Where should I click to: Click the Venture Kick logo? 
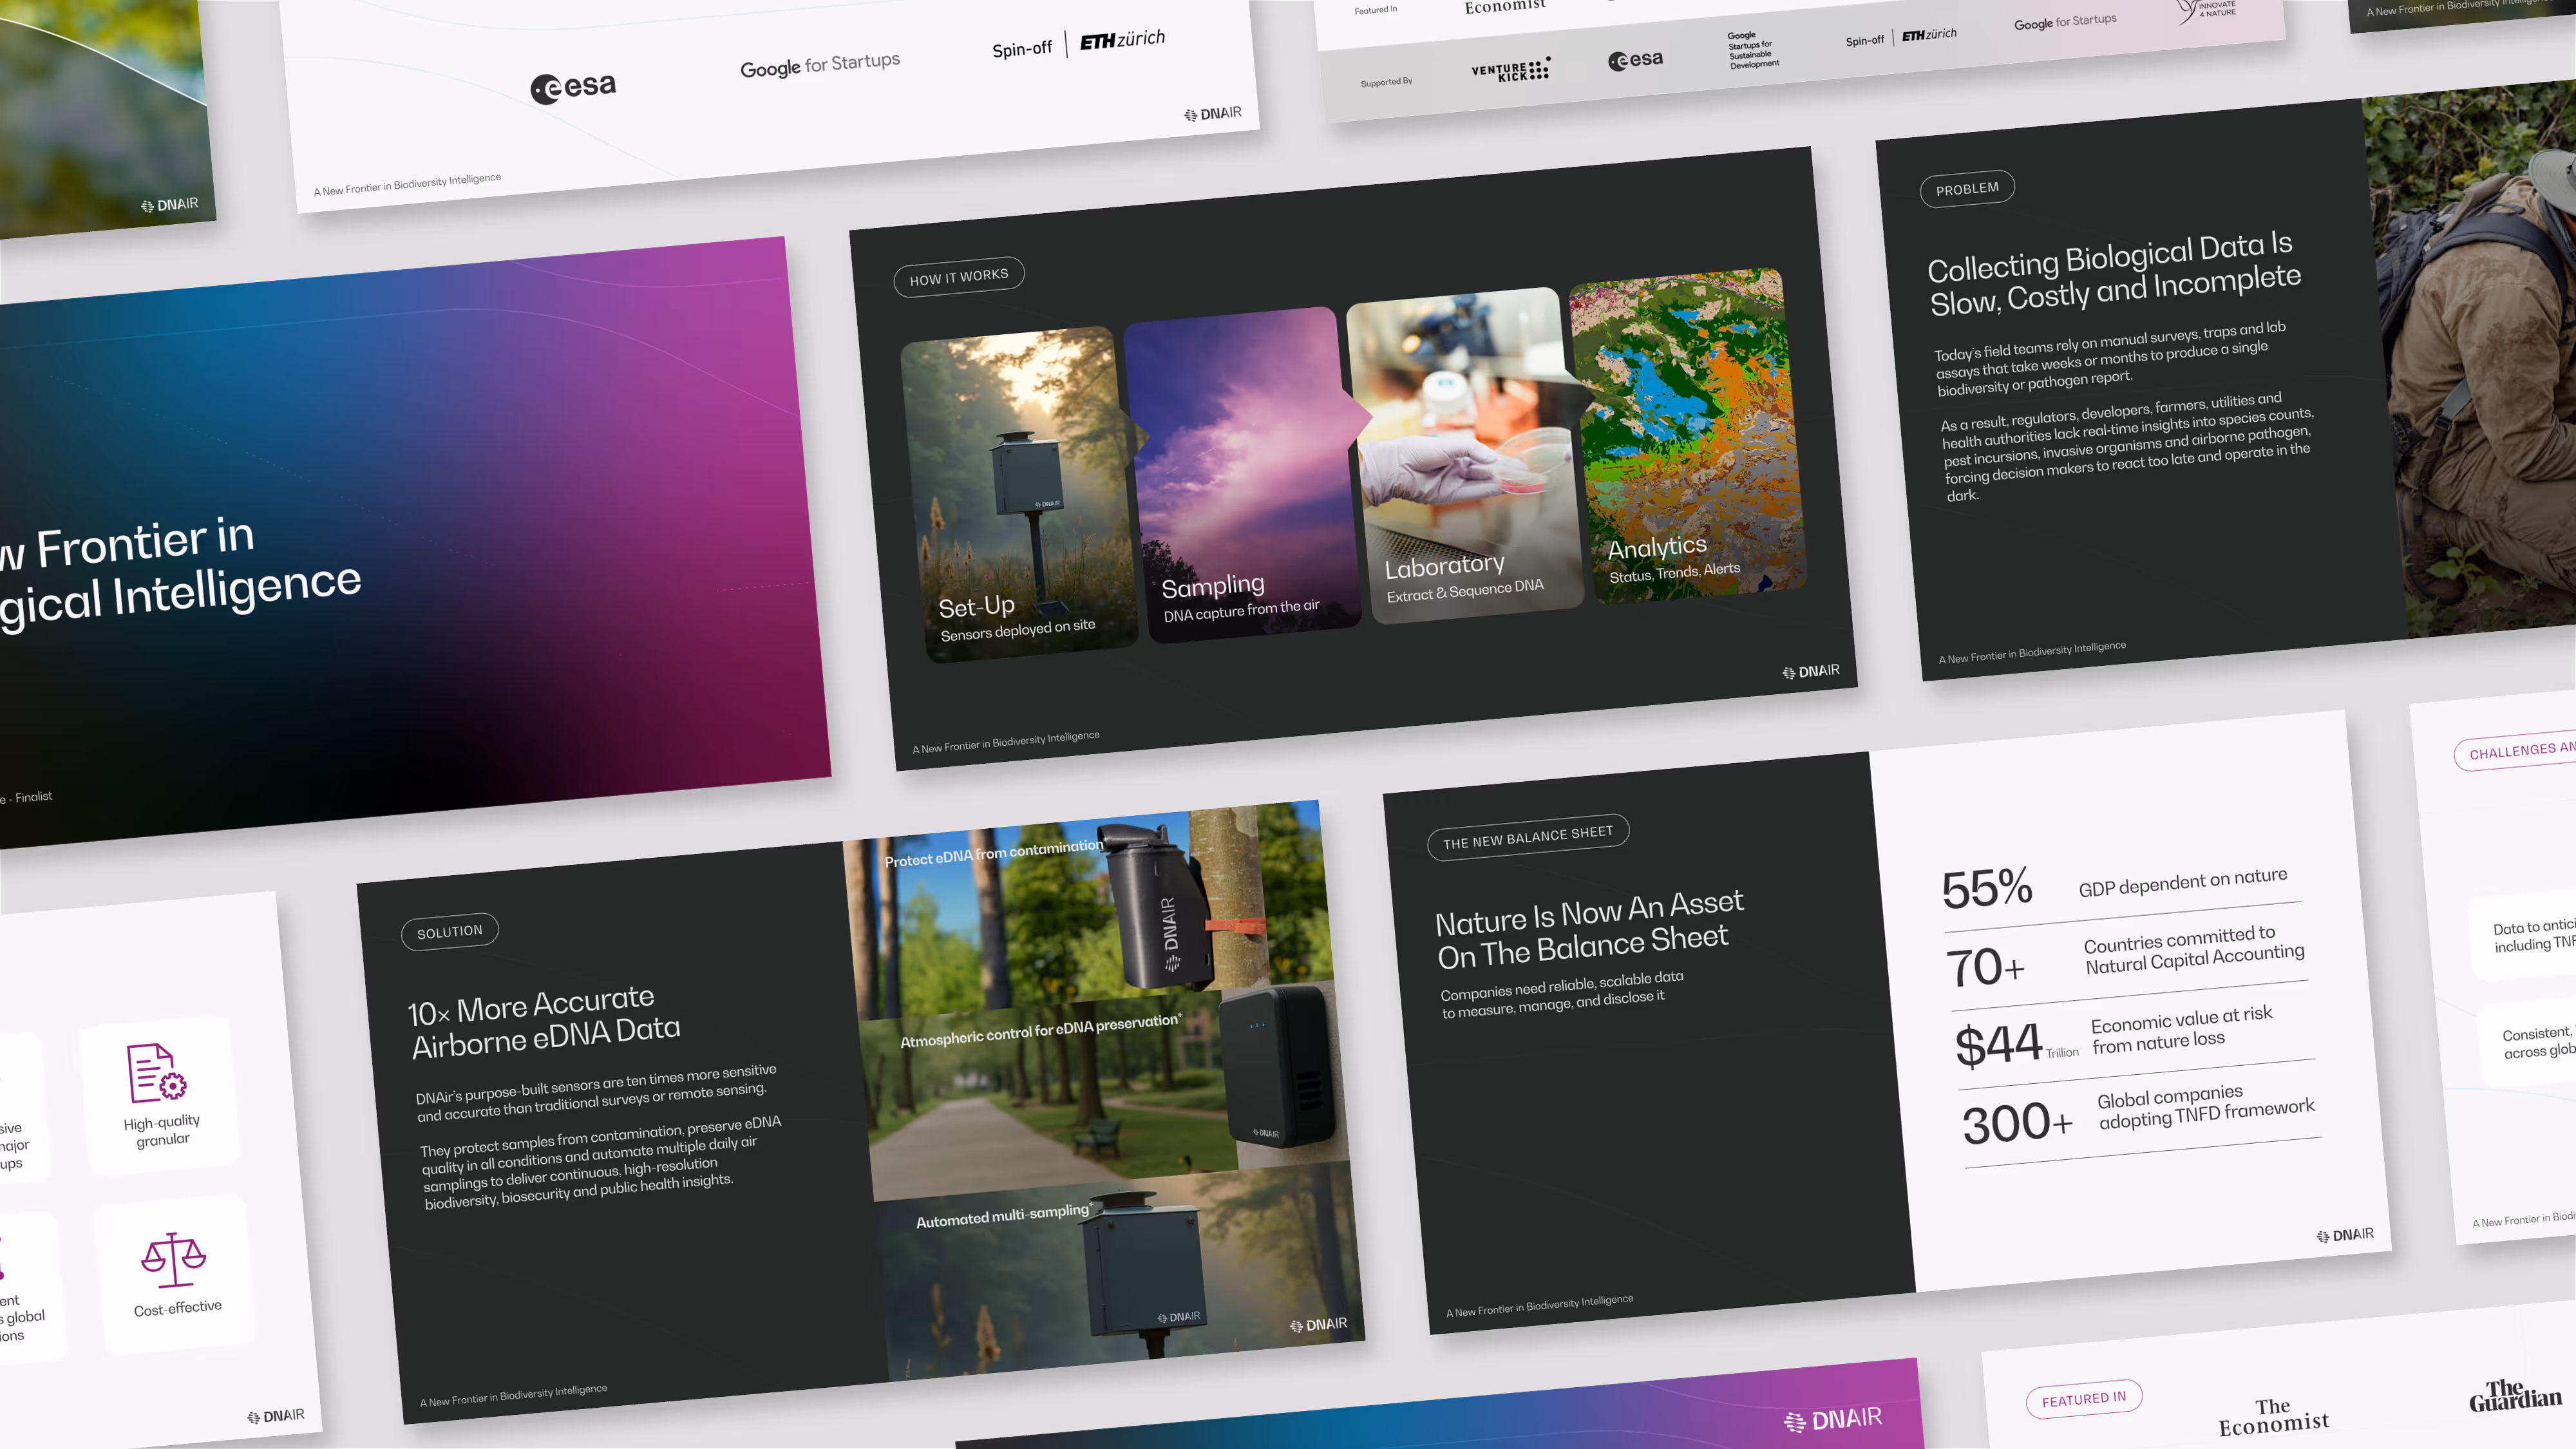coord(1510,69)
